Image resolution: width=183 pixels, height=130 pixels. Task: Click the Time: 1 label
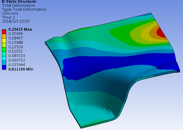click(9, 17)
